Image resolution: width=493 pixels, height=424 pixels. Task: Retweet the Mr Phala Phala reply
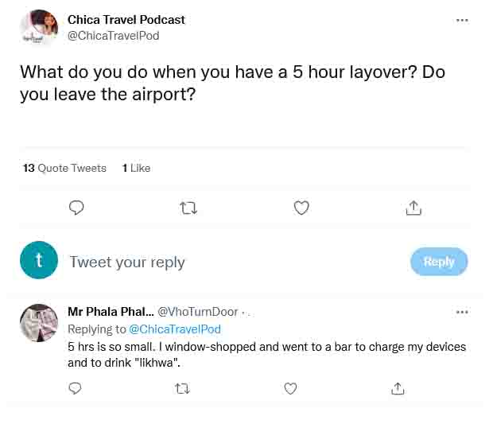tap(182, 389)
